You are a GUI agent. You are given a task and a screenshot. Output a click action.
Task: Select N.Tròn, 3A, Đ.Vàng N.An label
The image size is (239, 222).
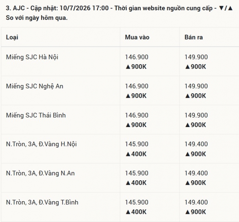click(x=40, y=174)
